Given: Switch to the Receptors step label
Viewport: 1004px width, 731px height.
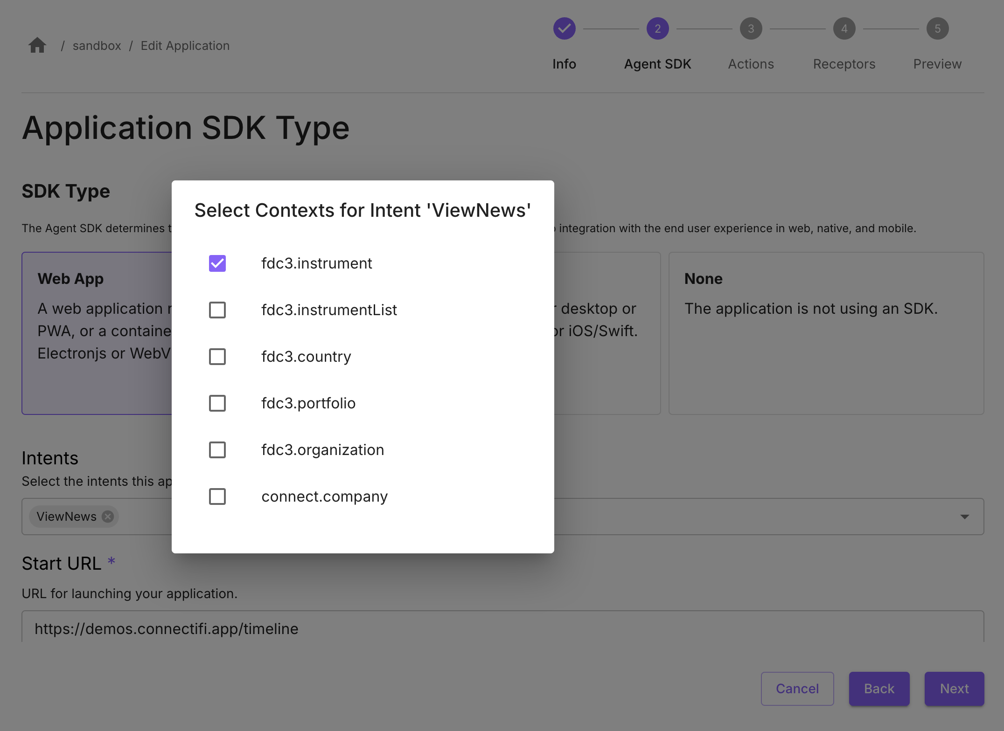Looking at the screenshot, I should point(844,64).
